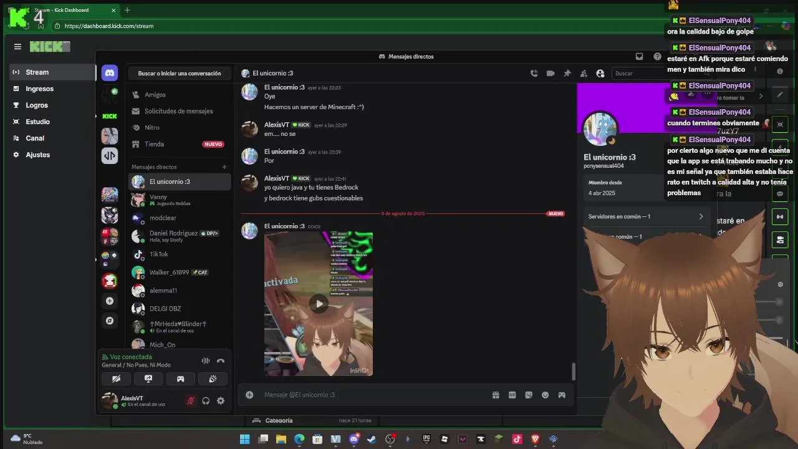
Task: Open the Nitro page
Action: tap(180, 127)
